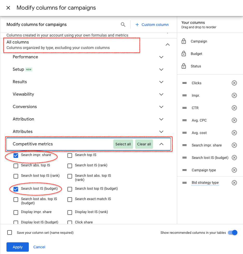Screen dimensions: 243x254
Task: Expand the Conversions category
Action: pyautogui.click(x=161, y=107)
